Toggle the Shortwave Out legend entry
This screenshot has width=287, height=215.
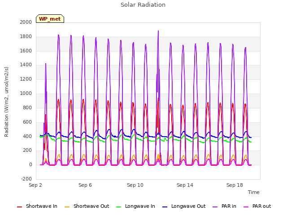pyautogui.click(x=87, y=206)
